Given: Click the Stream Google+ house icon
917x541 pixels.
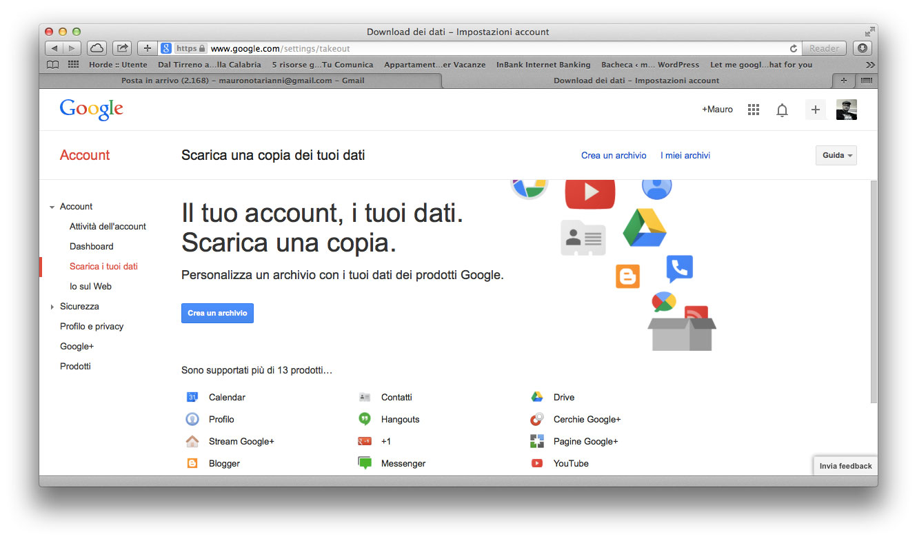Looking at the screenshot, I should click(x=192, y=441).
